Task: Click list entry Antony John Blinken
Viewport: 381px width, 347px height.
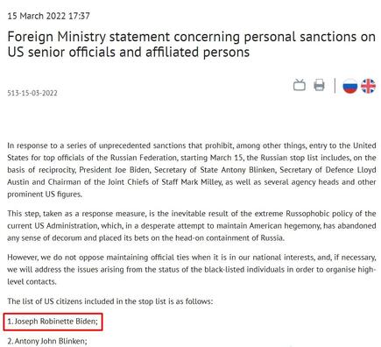Action: click(x=47, y=341)
